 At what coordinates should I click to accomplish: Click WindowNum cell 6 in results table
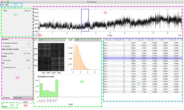click(119, 56)
